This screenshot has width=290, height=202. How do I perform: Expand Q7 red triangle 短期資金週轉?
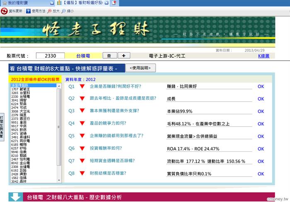click(82, 161)
